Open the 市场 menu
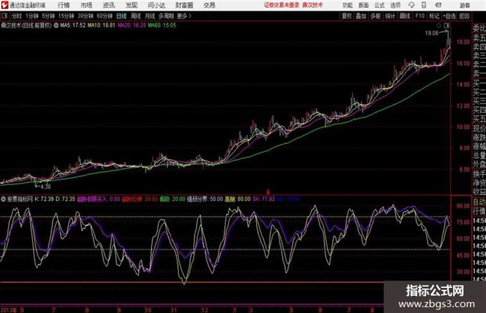The height and width of the screenshot is (313, 486). 86,5
